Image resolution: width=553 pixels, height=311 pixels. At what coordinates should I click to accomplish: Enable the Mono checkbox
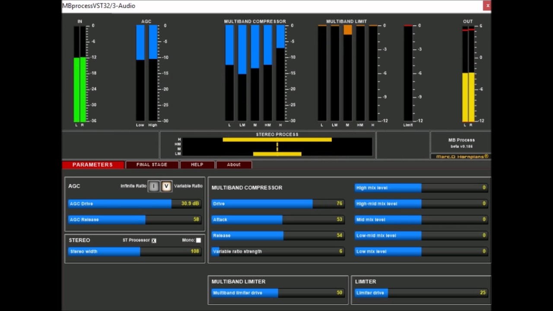click(198, 240)
